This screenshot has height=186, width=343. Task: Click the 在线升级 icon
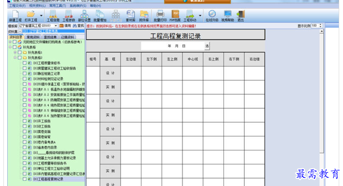tap(212, 16)
